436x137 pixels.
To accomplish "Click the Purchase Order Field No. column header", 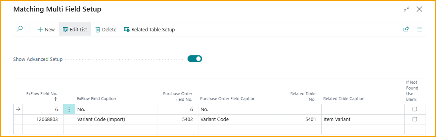I will 178,96.
